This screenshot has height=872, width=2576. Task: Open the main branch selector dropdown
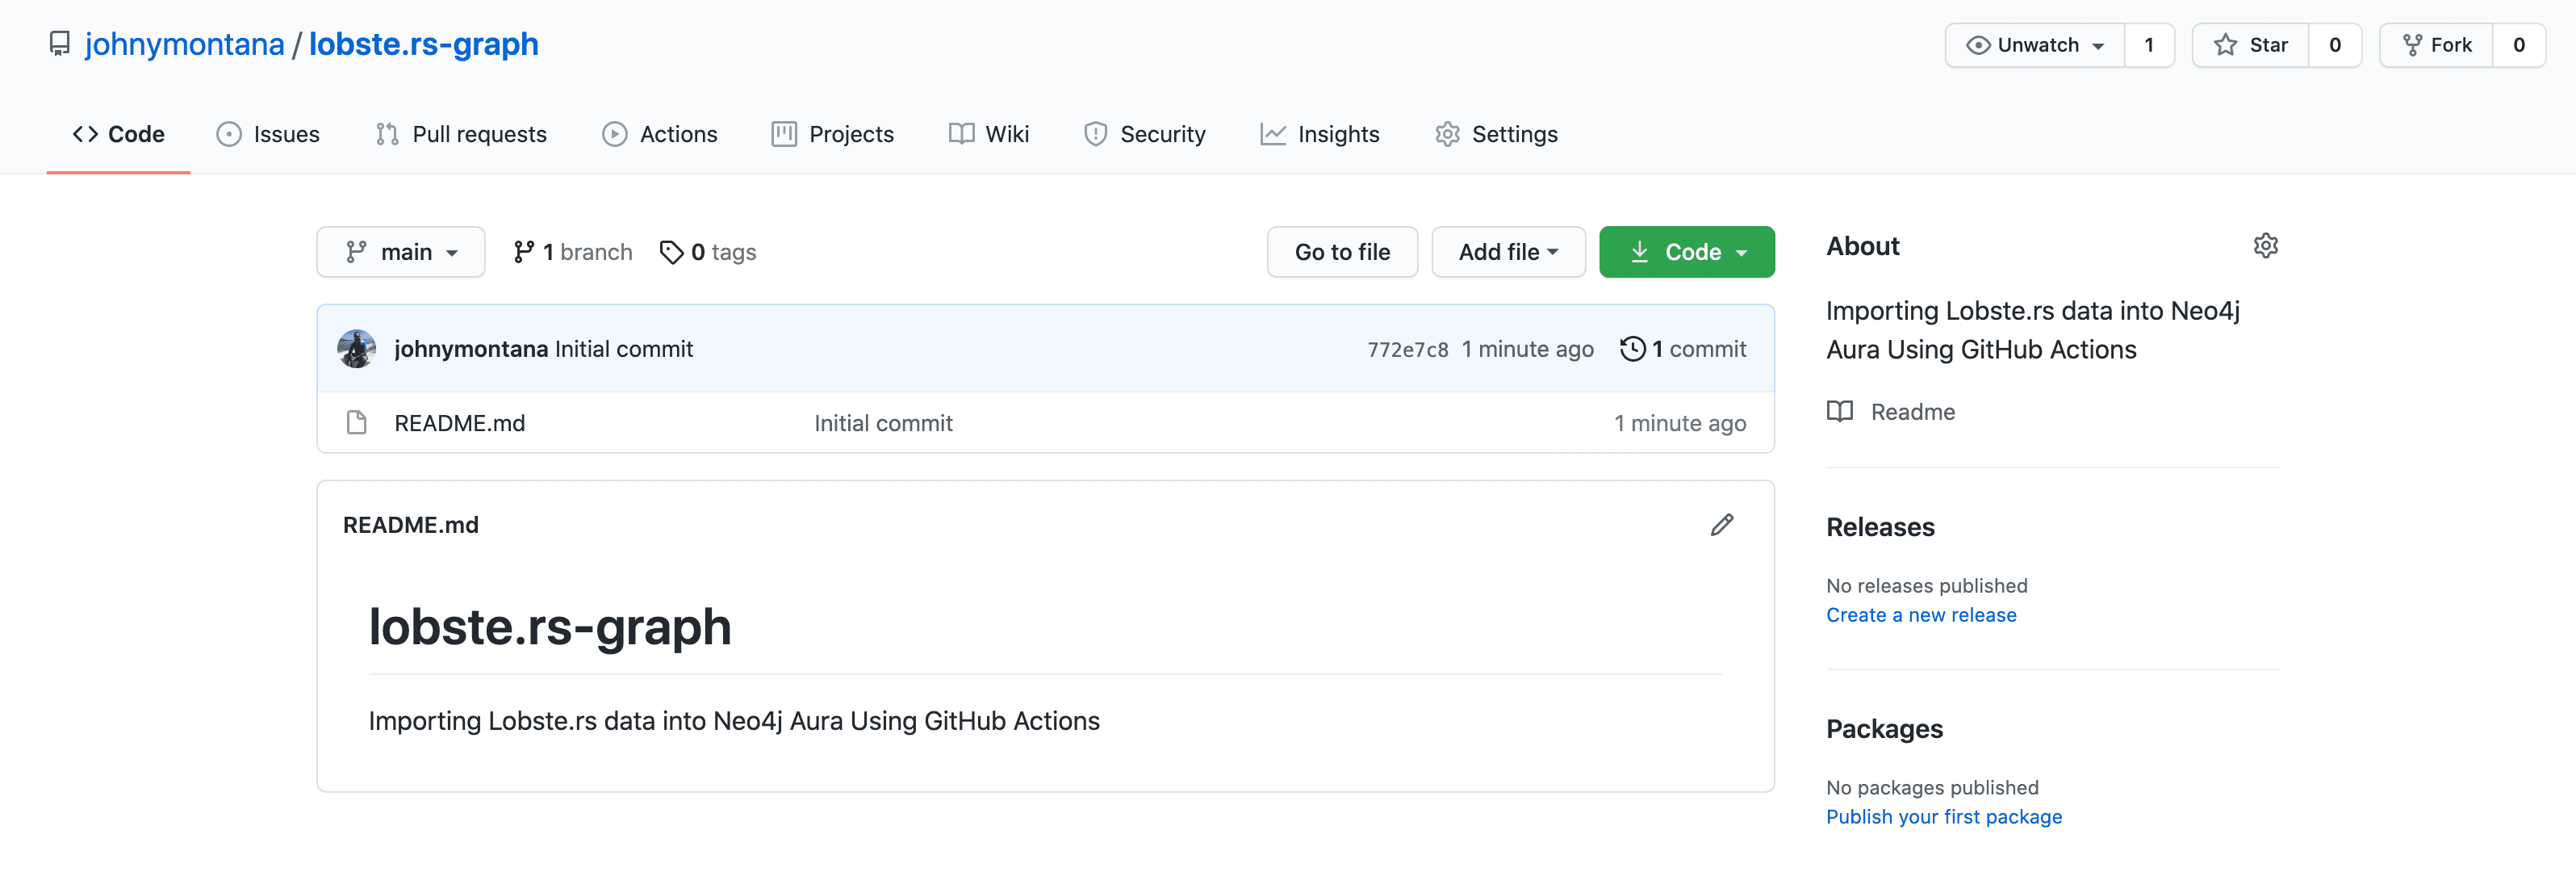(x=401, y=252)
